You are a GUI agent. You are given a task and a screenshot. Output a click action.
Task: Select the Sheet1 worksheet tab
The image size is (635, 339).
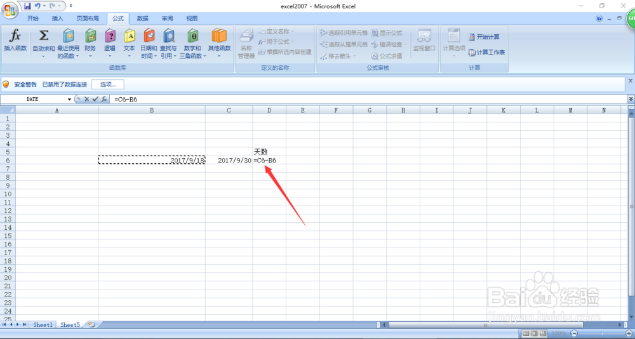click(x=43, y=325)
